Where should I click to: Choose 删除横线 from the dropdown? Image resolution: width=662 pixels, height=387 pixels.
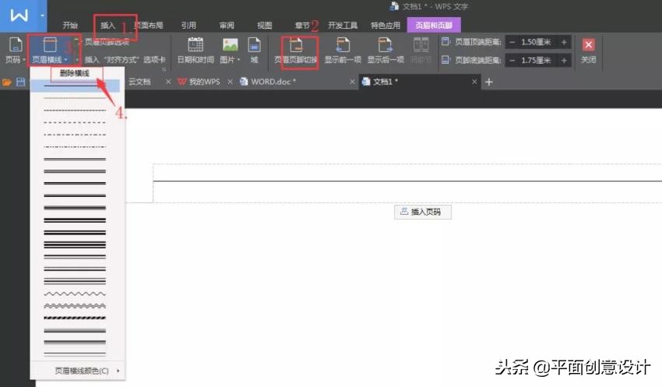(75, 73)
